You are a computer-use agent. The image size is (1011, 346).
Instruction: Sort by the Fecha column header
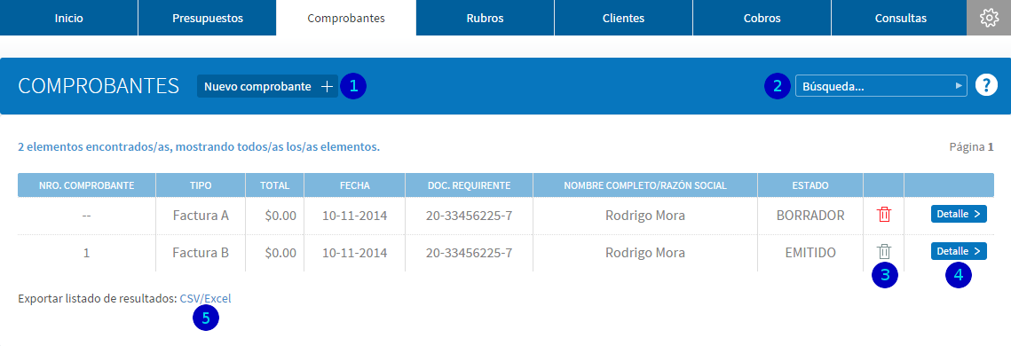355,185
